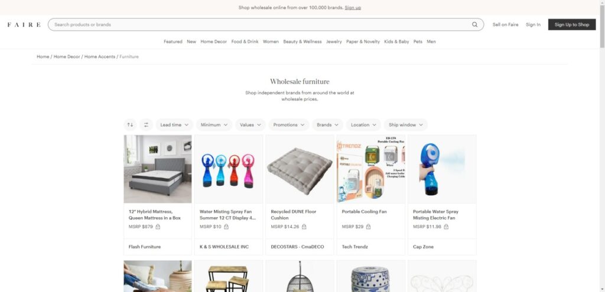Click lock icon beside MSRP $14.26
This screenshot has height=292, width=605.
304,227
